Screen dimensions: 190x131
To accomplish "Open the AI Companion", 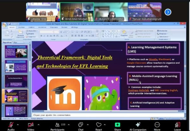I will 138,124.
